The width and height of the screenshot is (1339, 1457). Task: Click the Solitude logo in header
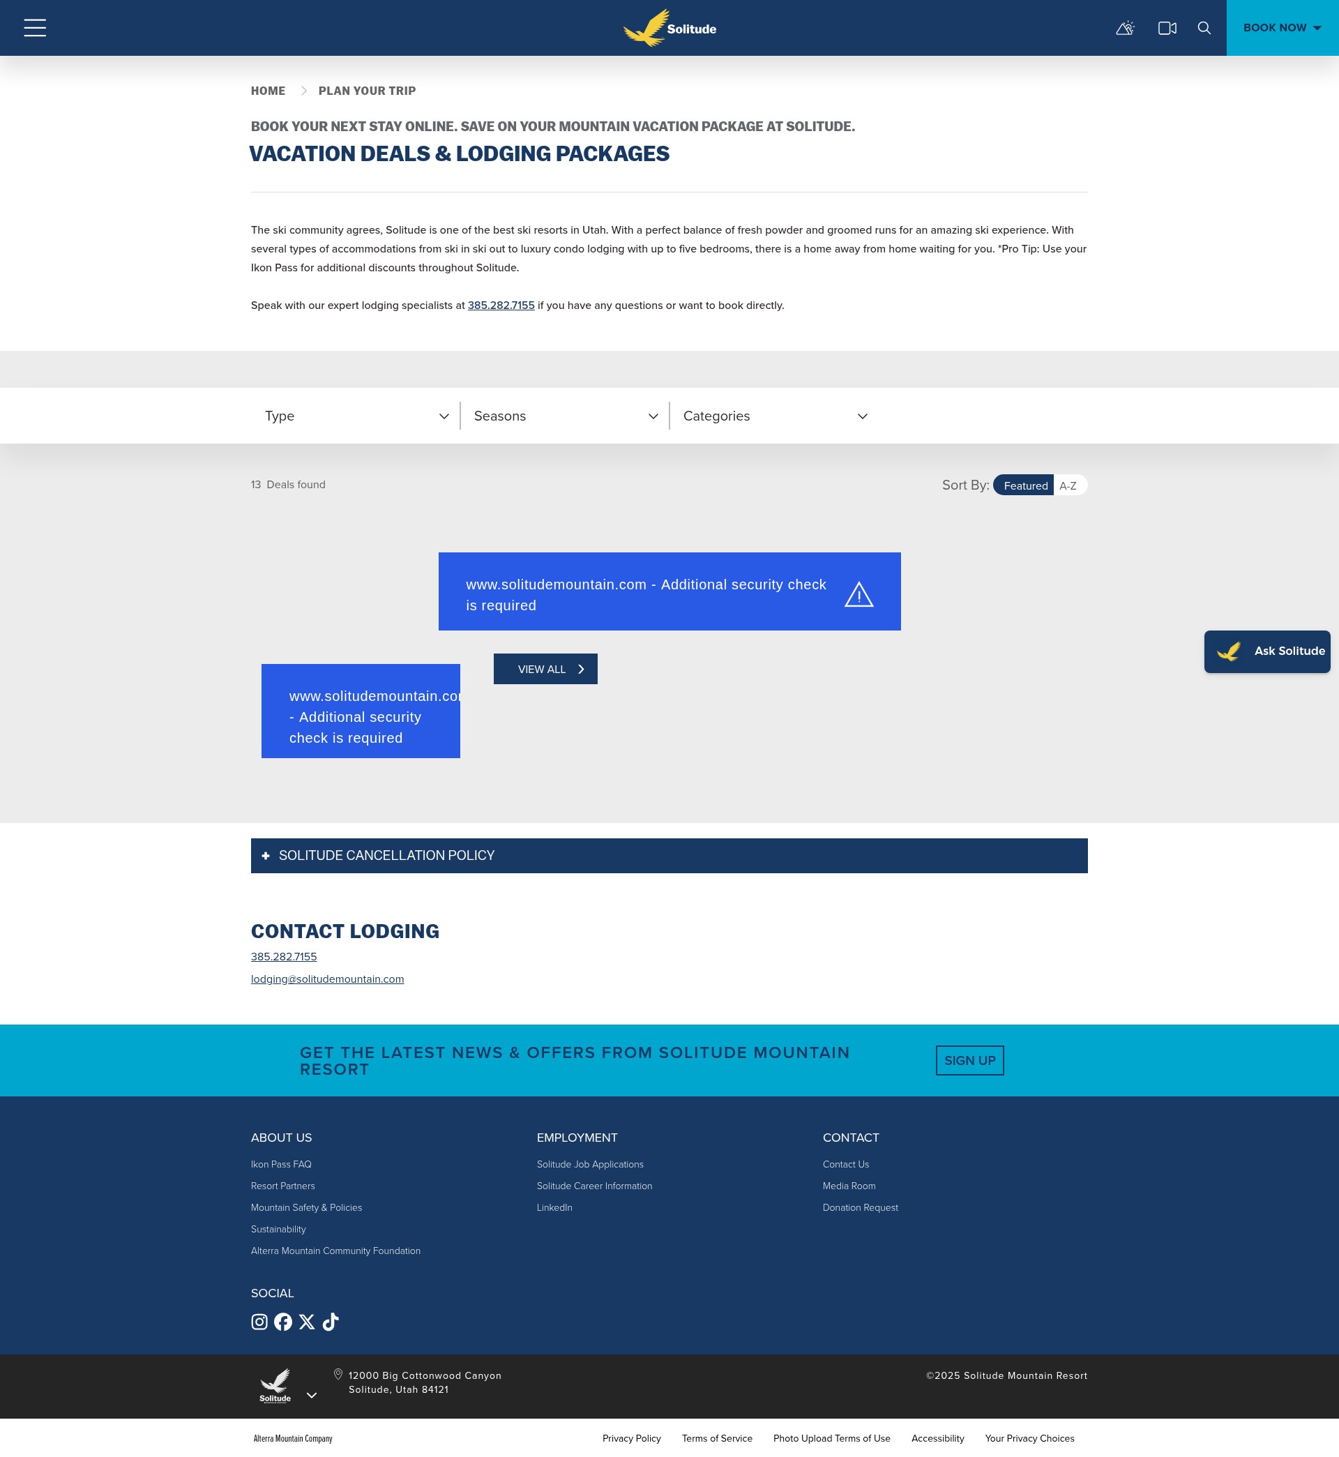click(x=669, y=27)
